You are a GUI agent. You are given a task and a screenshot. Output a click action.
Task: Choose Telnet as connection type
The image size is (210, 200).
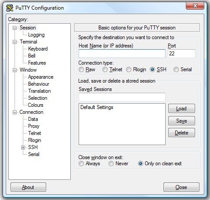[105, 69]
